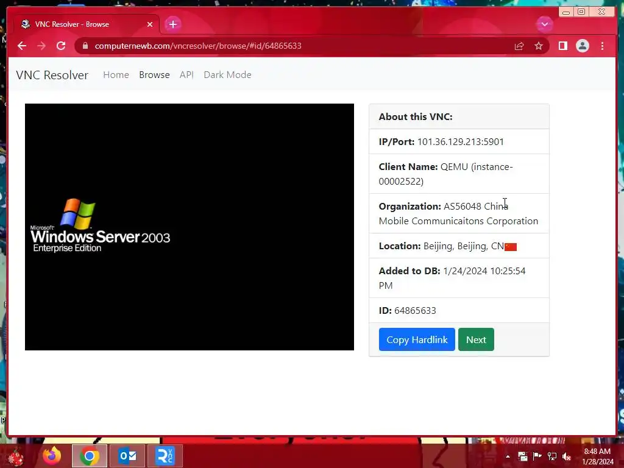The width and height of the screenshot is (624, 468).
Task: Open the taskbar clock 8:48 AM
Action: [597, 456]
